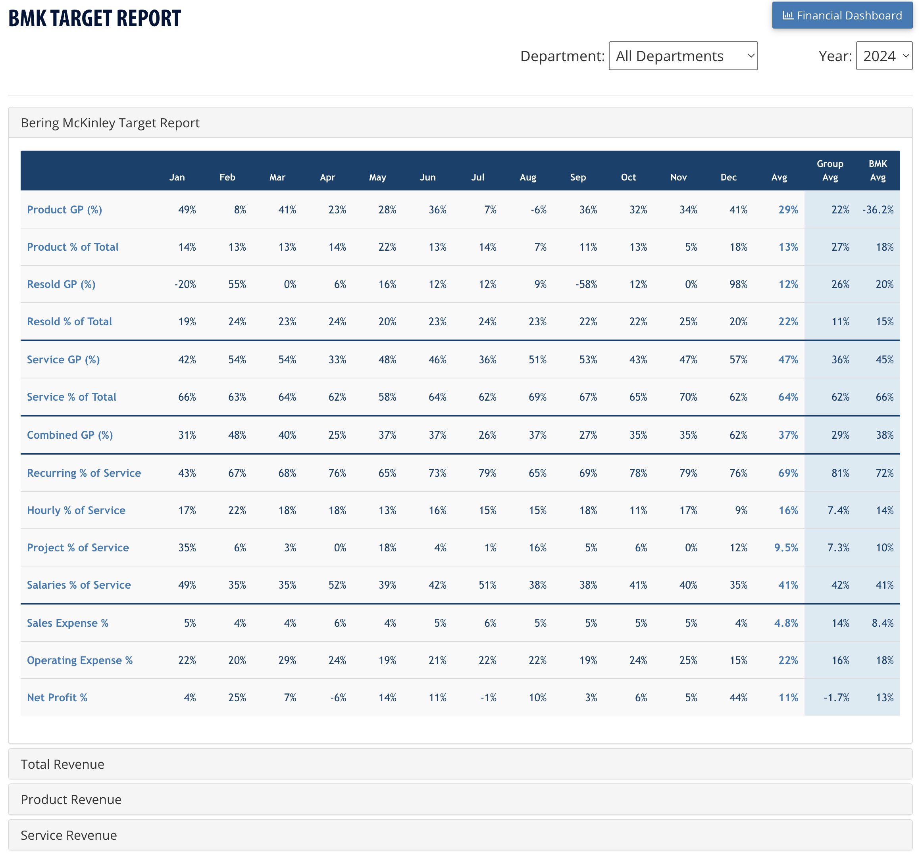Open the Resold % of Total row link
The width and height of the screenshot is (920, 856).
tap(69, 321)
